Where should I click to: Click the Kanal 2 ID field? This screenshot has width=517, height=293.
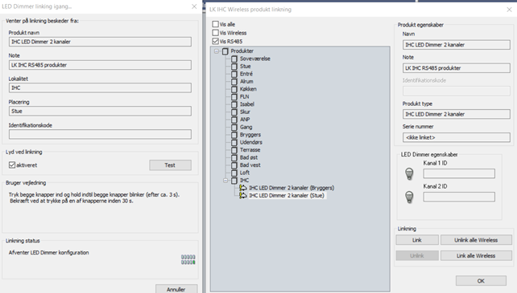coord(459,197)
